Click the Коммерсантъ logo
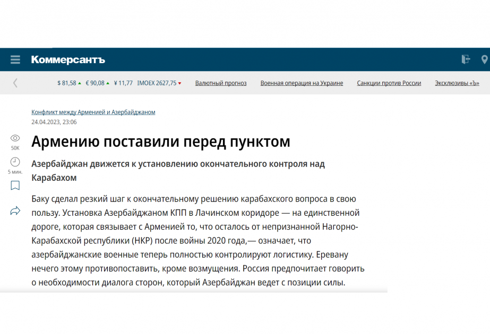Viewport: 490px width, 334px height. (x=68, y=60)
